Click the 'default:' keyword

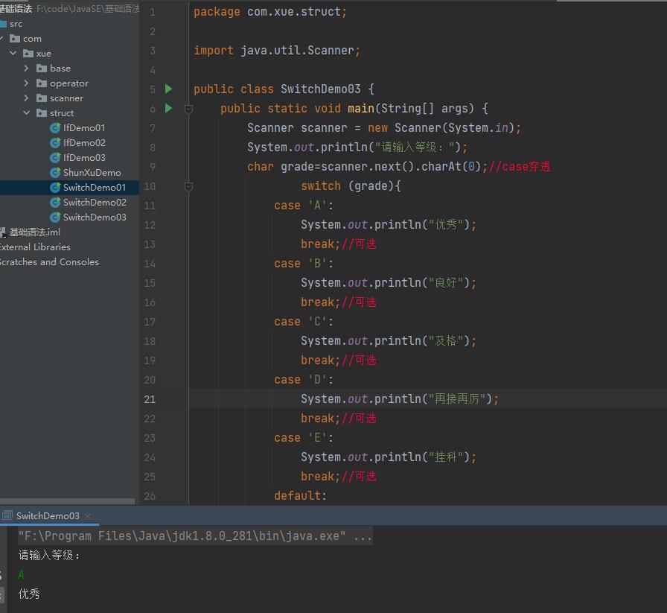[300, 496]
